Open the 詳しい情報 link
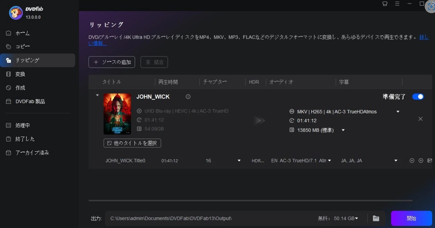The image size is (435, 228). click(424, 37)
